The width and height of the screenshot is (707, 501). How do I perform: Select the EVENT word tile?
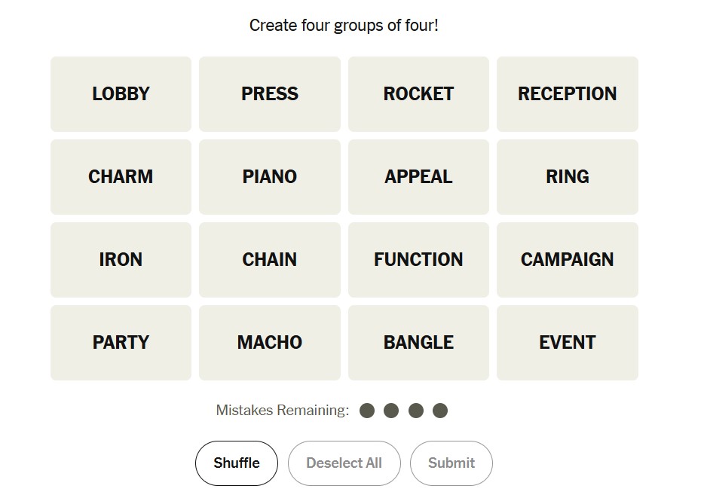click(567, 343)
